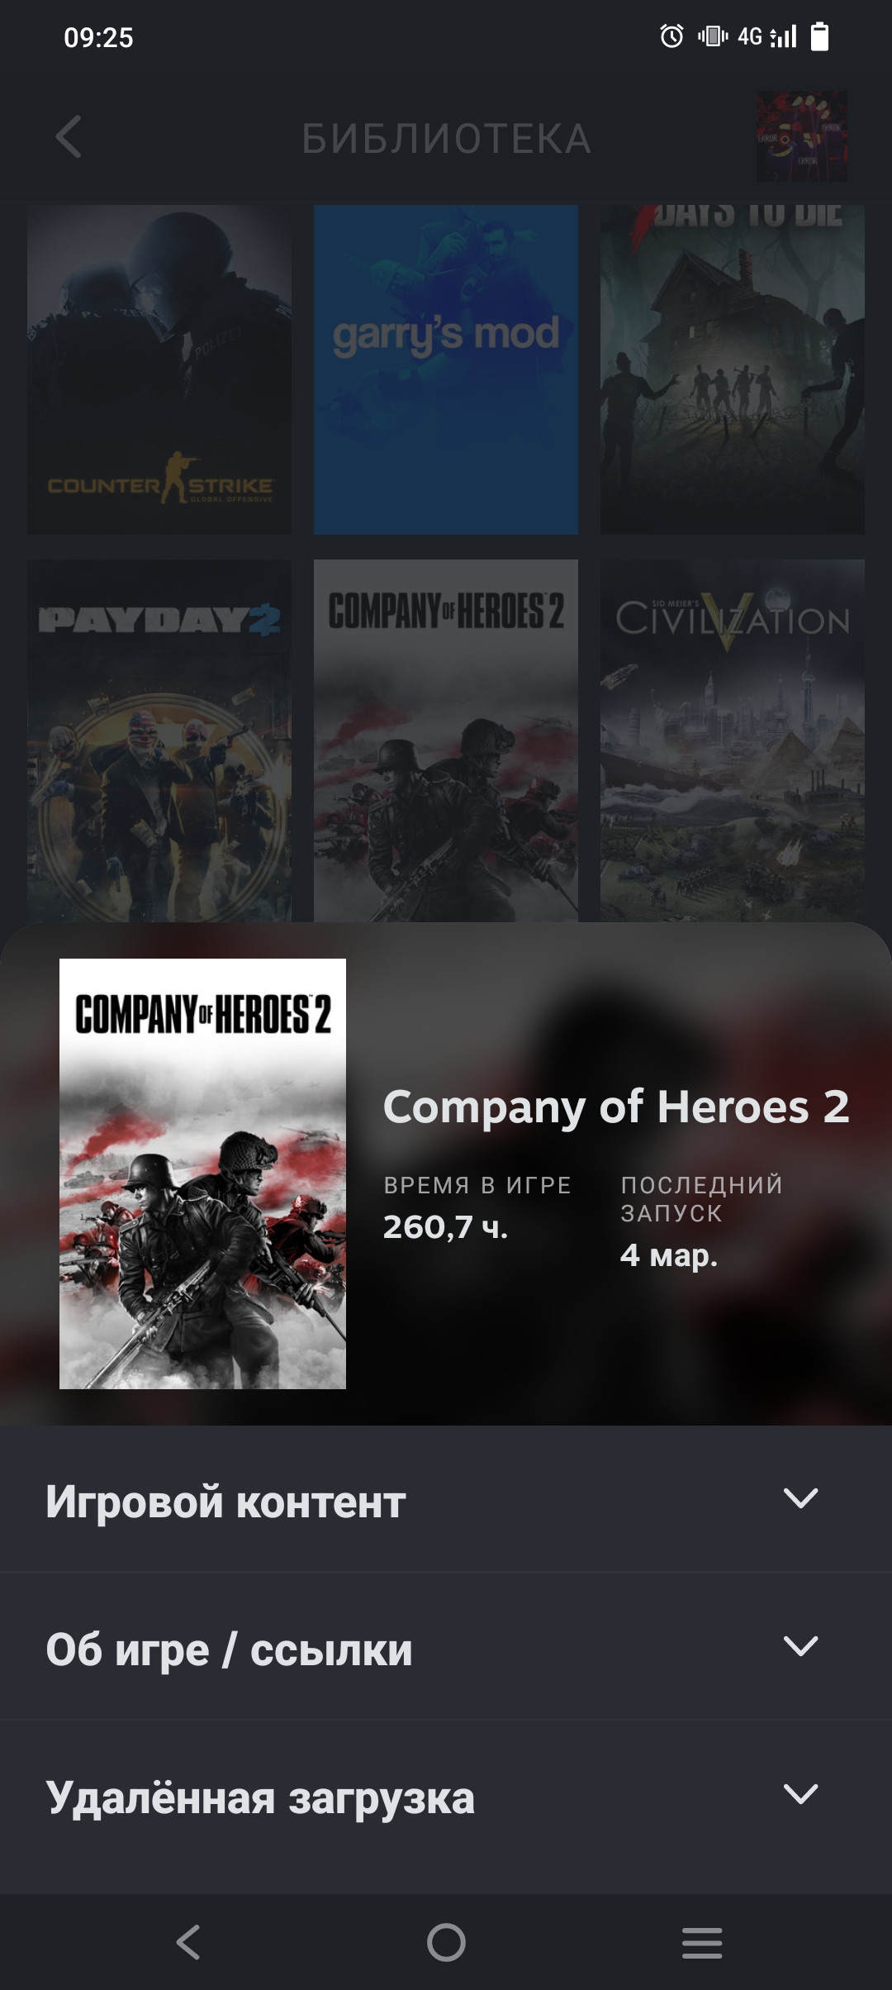Open the user profile avatar
Viewport: 892px width, 1990px height.
pos(802,136)
